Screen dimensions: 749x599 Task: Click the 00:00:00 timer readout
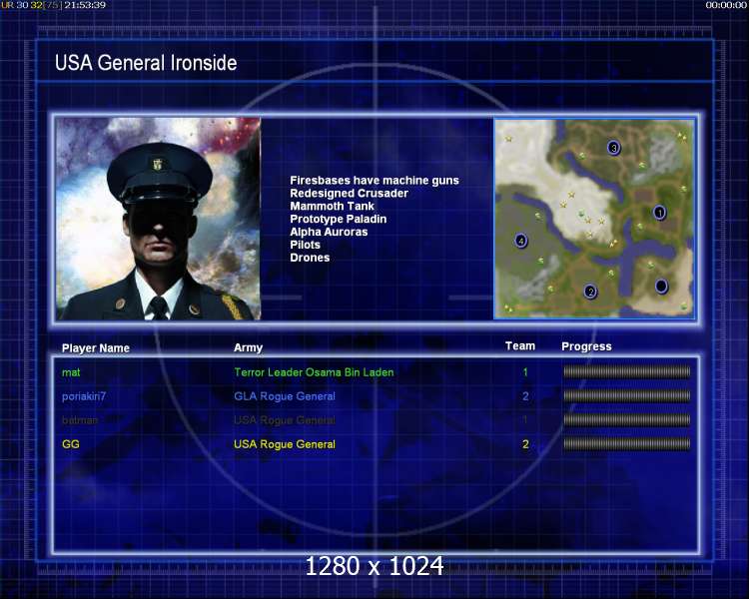pos(726,5)
